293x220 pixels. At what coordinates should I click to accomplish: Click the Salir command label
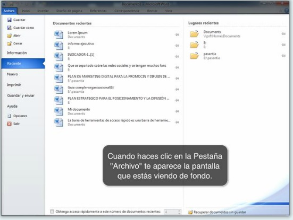[16, 124]
